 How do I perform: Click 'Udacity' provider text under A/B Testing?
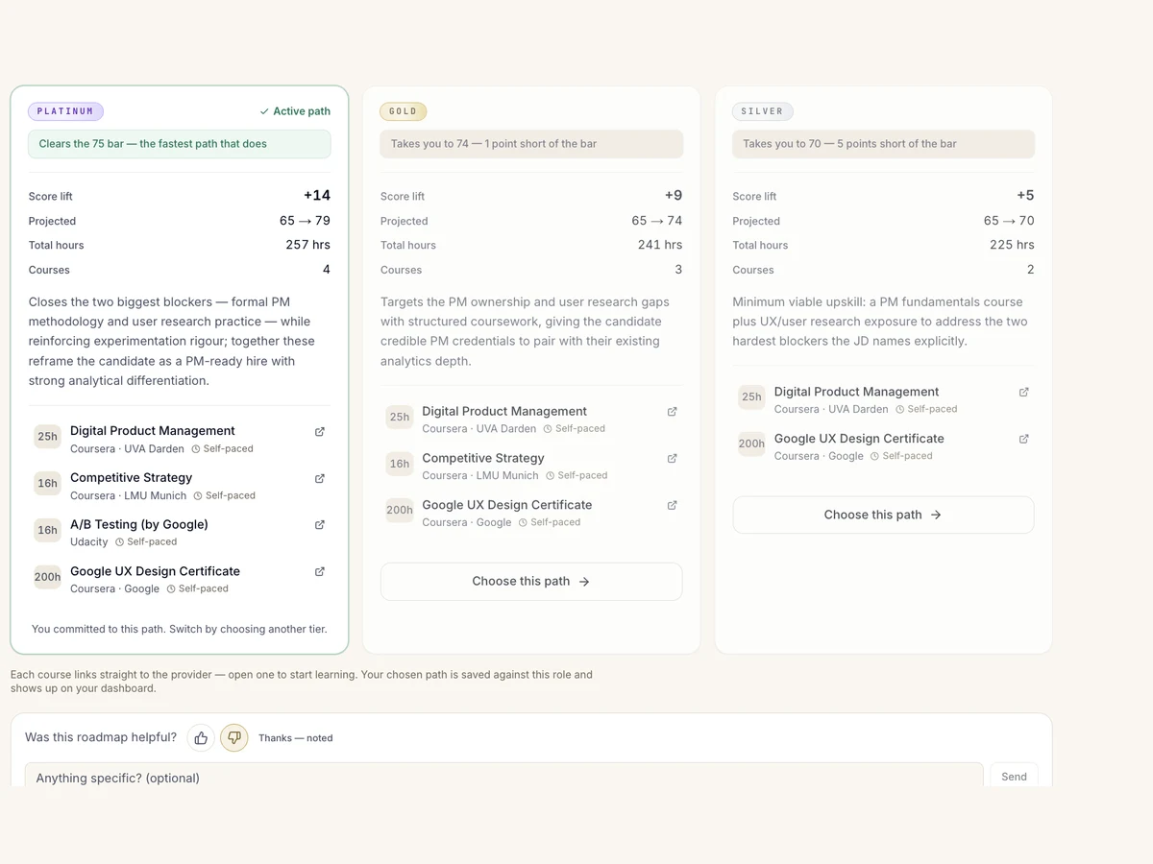pyautogui.click(x=89, y=542)
